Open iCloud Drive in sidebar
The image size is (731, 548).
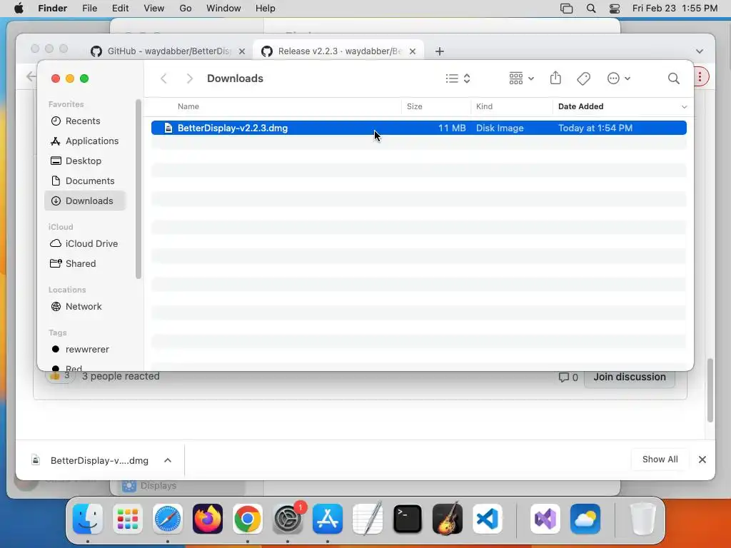(84, 244)
